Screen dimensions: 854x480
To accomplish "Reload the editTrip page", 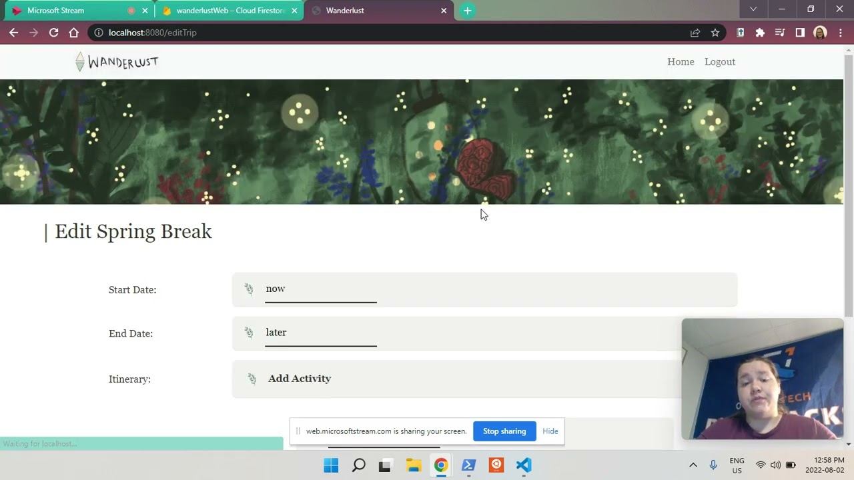I will 53,33.
